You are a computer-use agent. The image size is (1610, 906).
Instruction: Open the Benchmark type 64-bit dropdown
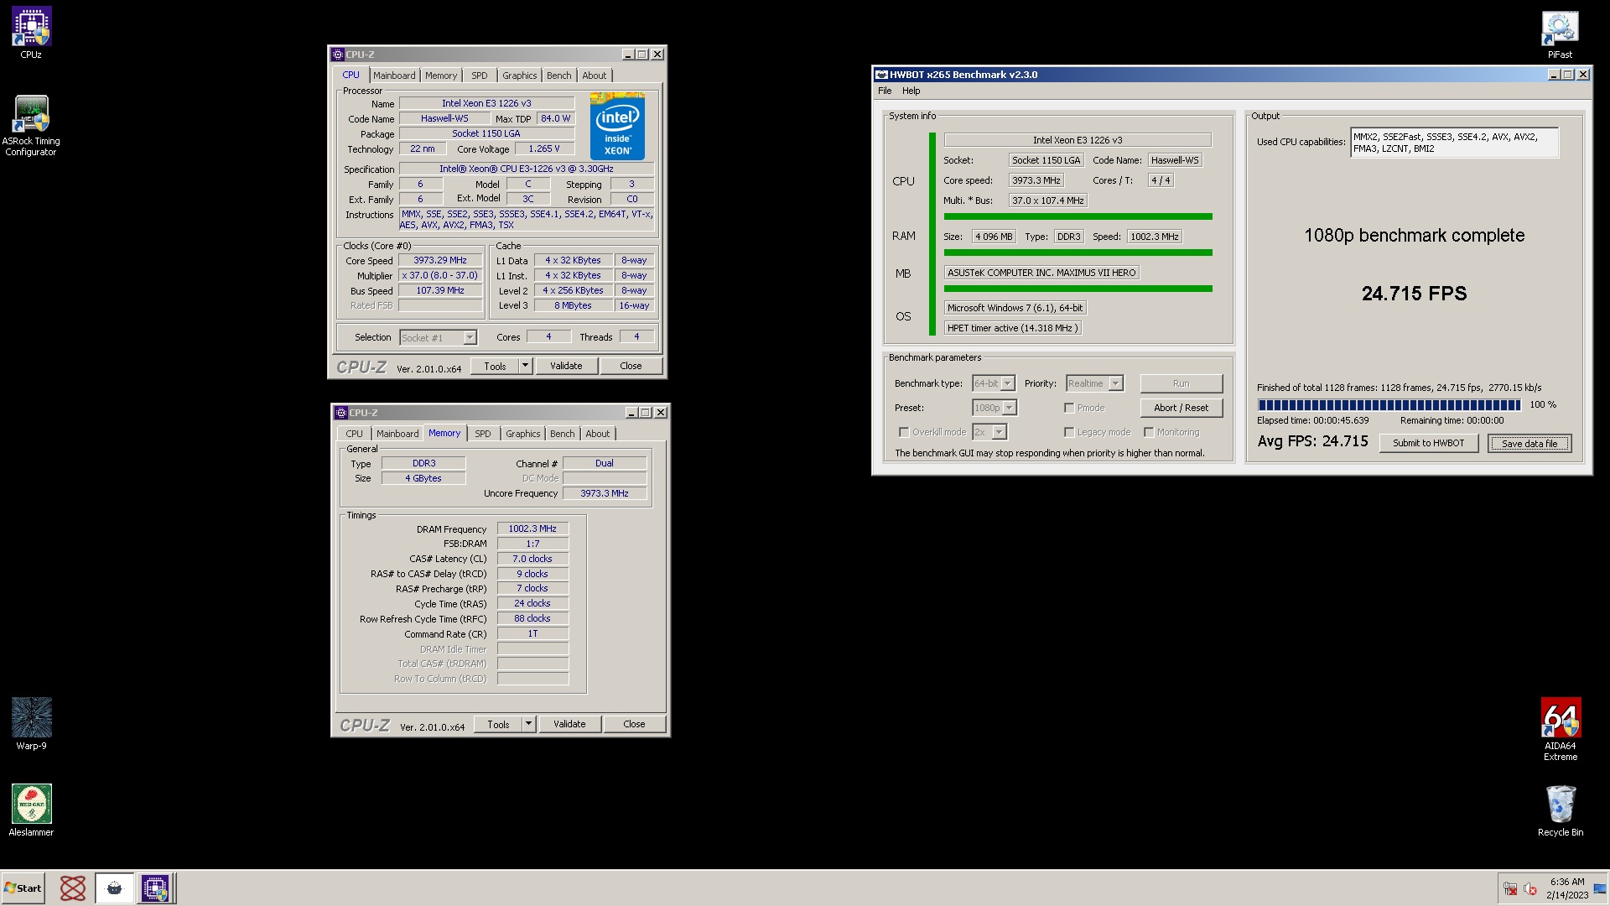click(x=994, y=383)
